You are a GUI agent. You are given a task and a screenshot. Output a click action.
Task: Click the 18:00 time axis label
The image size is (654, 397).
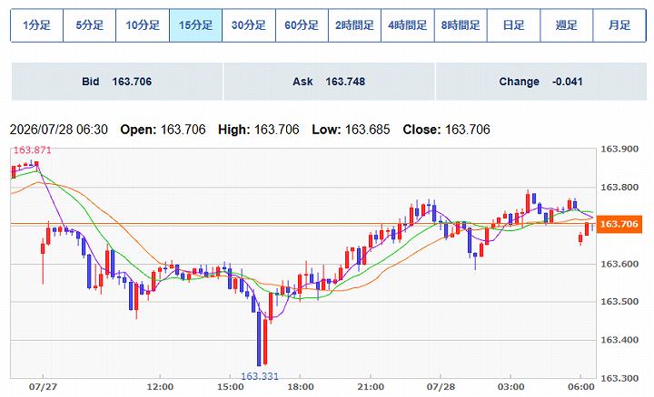[301, 387]
